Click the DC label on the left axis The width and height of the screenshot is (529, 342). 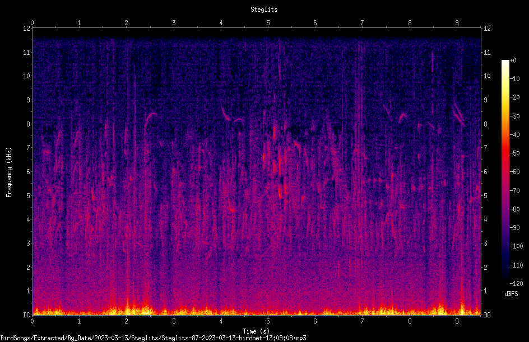27,315
